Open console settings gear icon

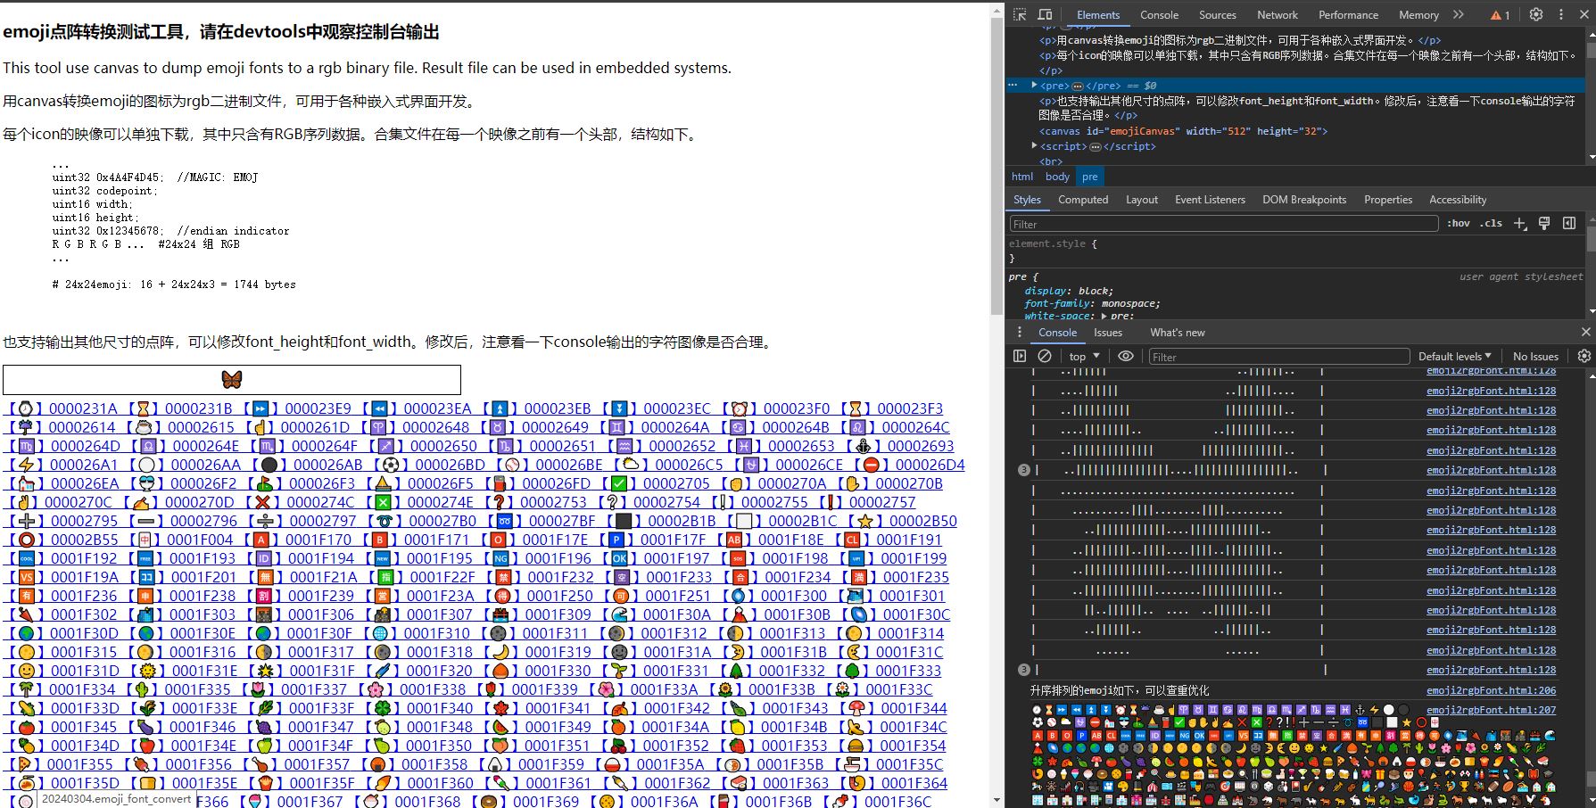(1584, 356)
